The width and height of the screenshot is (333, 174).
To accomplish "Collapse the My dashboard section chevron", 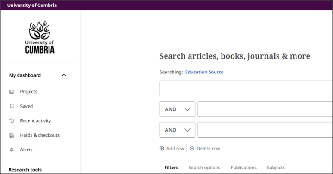I will tap(64, 75).
